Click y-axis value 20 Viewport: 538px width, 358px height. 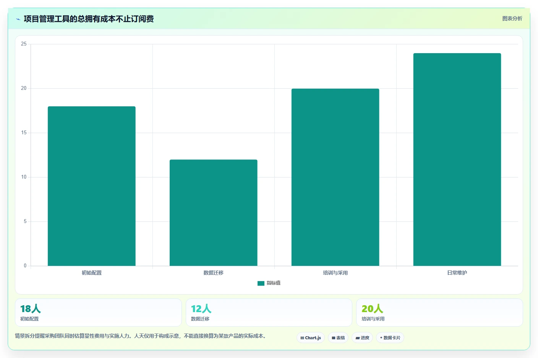click(x=24, y=88)
